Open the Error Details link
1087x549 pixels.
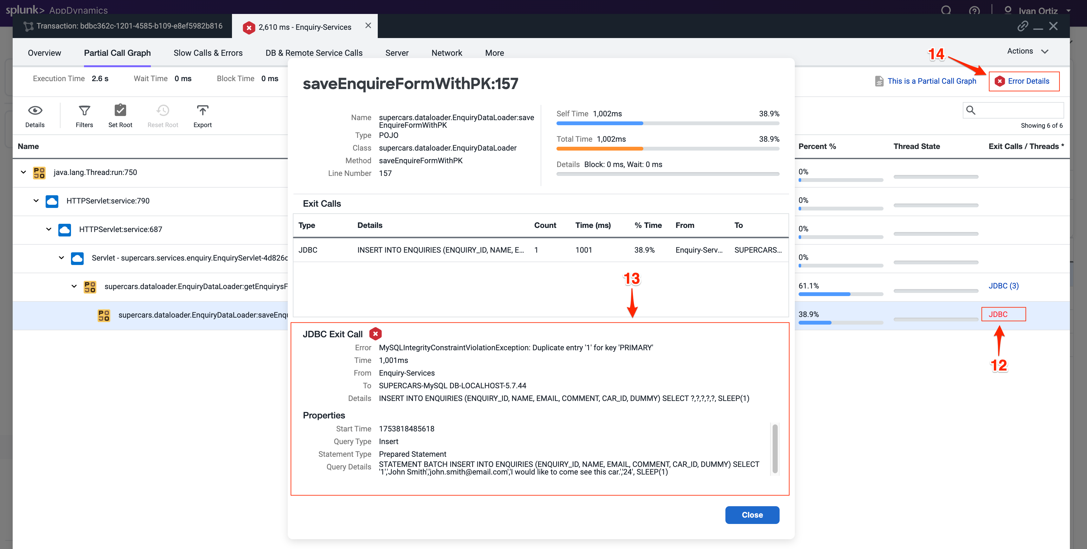[1028, 81]
